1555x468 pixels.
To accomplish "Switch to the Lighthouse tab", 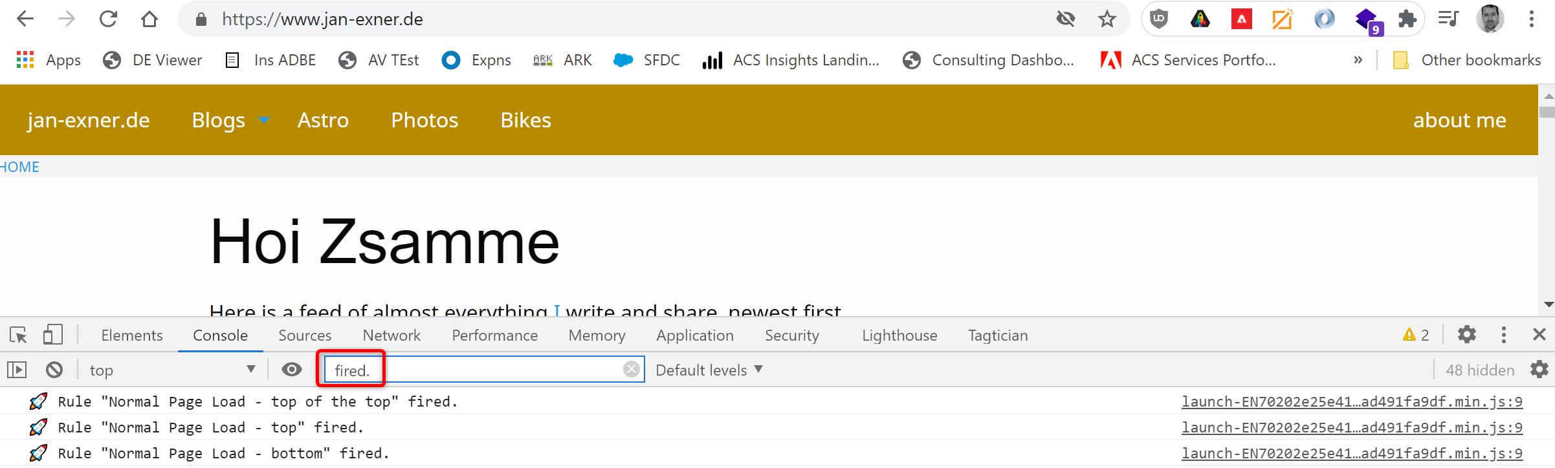I will [899, 335].
